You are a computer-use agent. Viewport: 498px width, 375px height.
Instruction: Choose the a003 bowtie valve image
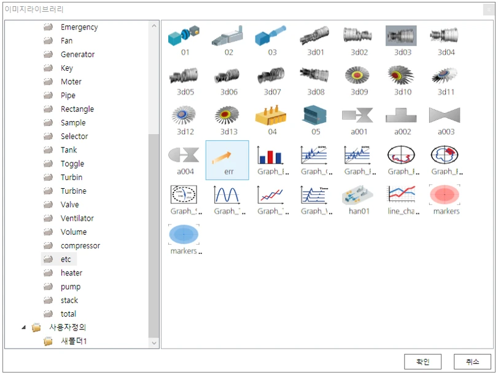tap(445, 115)
